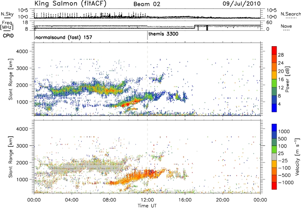Viewport: 301px width, 208px height.
Task: Click the "Freq. [MHz]" axis label
Action: tap(8, 25)
